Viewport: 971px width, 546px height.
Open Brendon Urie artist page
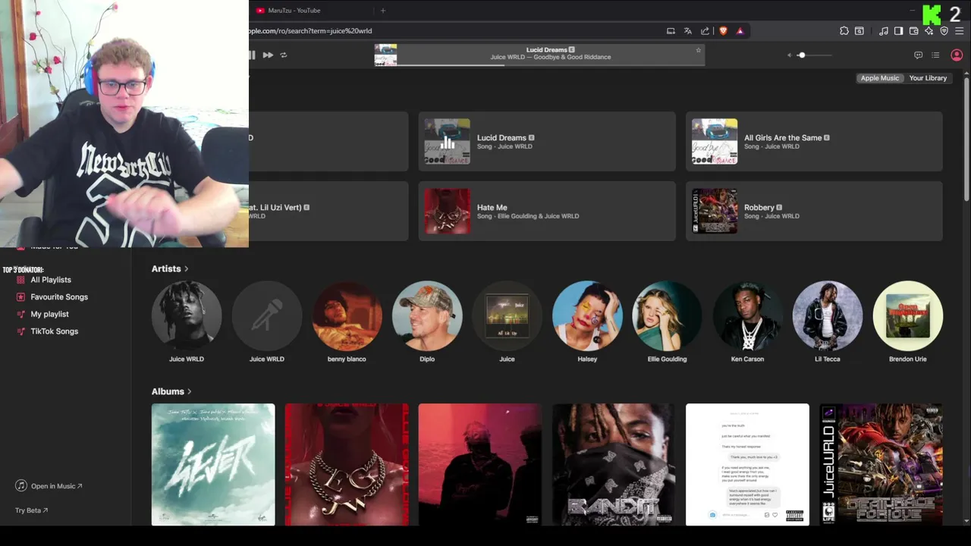coord(908,316)
